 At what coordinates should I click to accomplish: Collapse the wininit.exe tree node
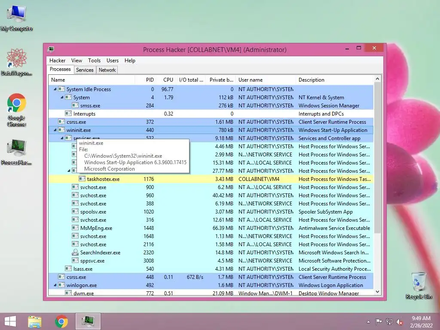point(55,130)
